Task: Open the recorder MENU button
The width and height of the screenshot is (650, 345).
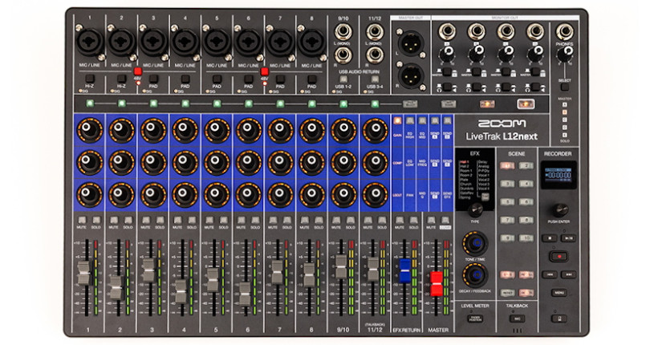Action: click(559, 293)
